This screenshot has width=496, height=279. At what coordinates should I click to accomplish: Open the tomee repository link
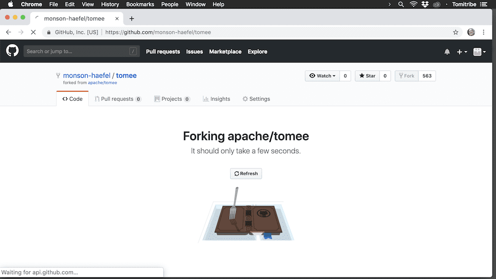point(126,75)
